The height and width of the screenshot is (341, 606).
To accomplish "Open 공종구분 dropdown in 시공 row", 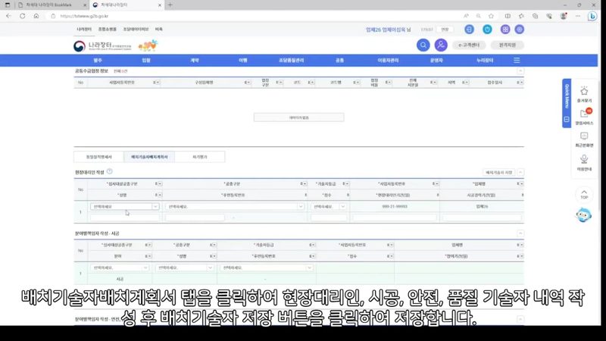I will point(185,267).
